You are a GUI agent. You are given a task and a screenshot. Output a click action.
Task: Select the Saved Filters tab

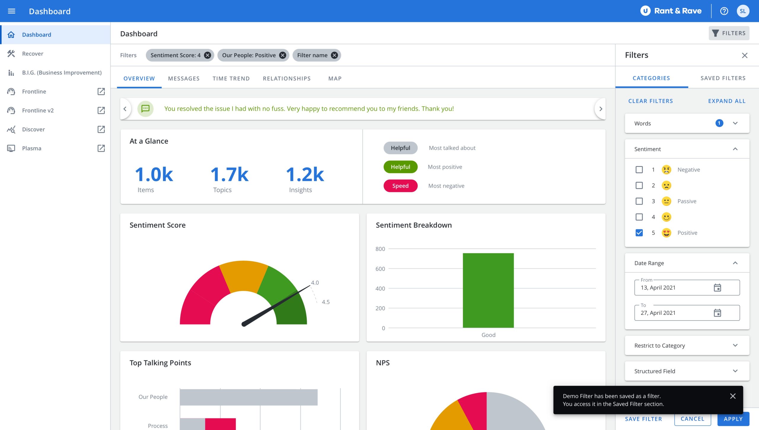[x=723, y=78]
